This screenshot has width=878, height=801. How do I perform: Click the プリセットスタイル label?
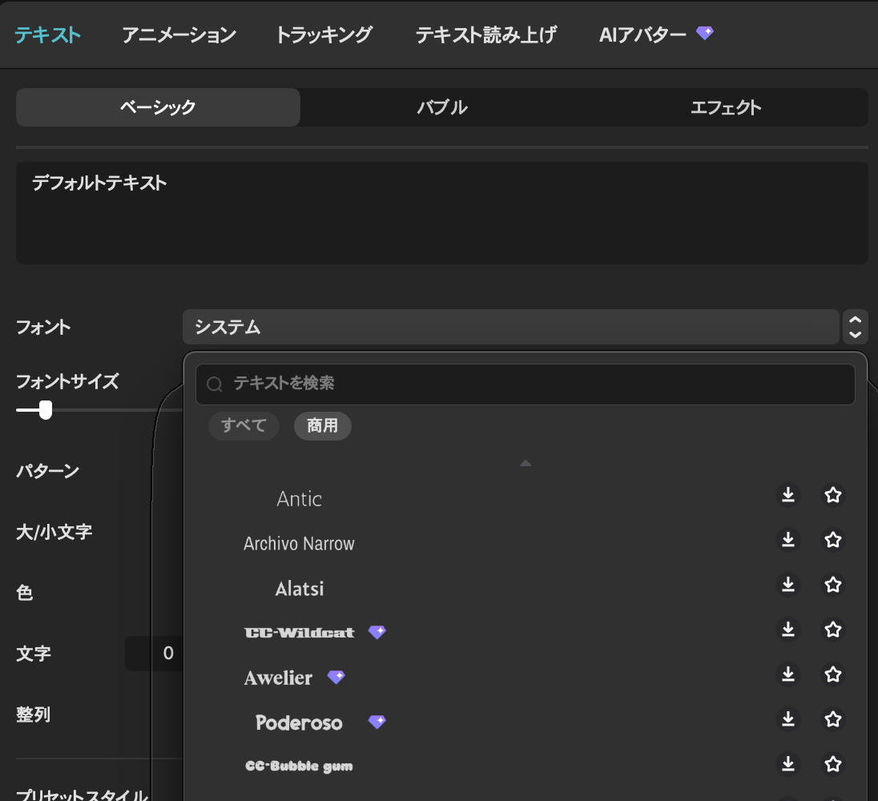point(82,795)
